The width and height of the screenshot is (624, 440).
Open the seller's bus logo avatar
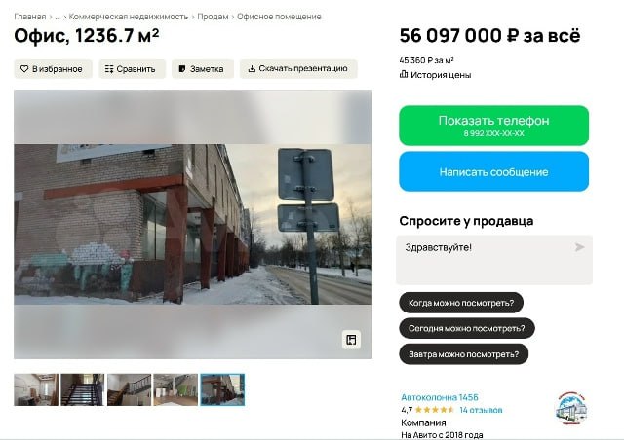(x=572, y=408)
